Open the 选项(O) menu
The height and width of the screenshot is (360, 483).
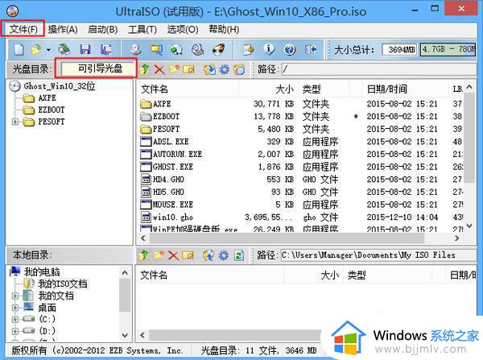(x=183, y=29)
